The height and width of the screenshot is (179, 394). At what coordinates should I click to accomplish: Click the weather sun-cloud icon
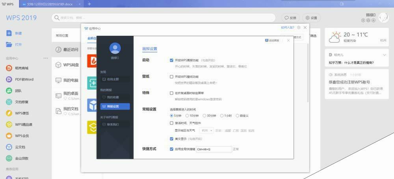pos(335,37)
